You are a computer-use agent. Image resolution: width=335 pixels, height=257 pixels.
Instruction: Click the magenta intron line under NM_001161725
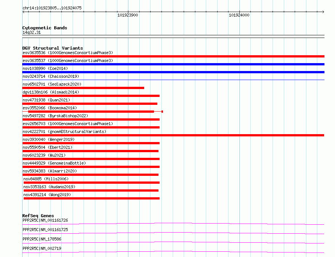[173, 233]
